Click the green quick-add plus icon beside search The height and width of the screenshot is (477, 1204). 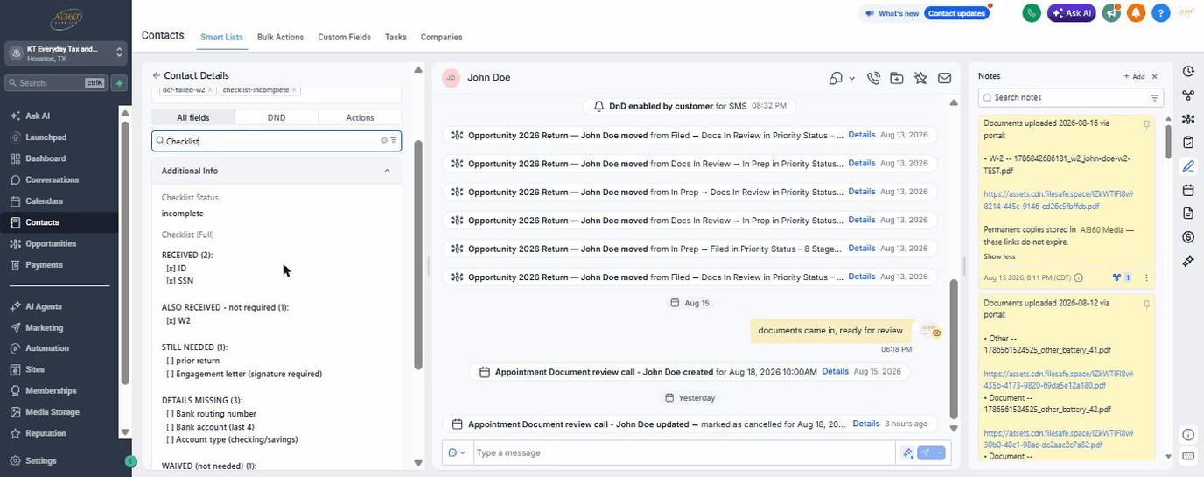click(x=119, y=83)
